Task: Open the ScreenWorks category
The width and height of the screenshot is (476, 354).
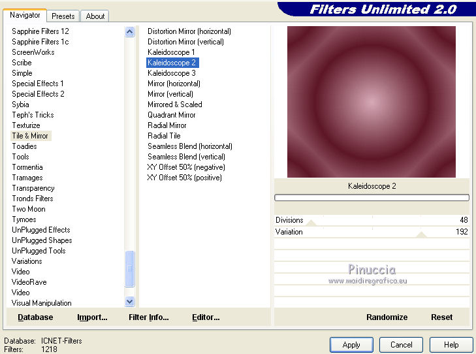Action: [x=33, y=52]
